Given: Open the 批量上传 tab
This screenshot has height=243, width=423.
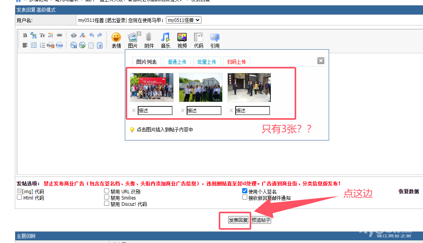Looking at the screenshot, I should 207,62.
